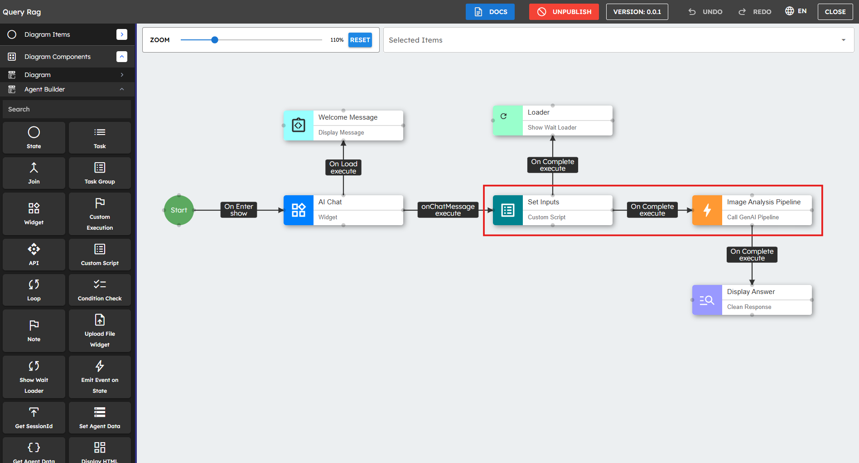The width and height of the screenshot is (859, 463).
Task: Click the AI Chat widget node icon
Action: pos(298,210)
